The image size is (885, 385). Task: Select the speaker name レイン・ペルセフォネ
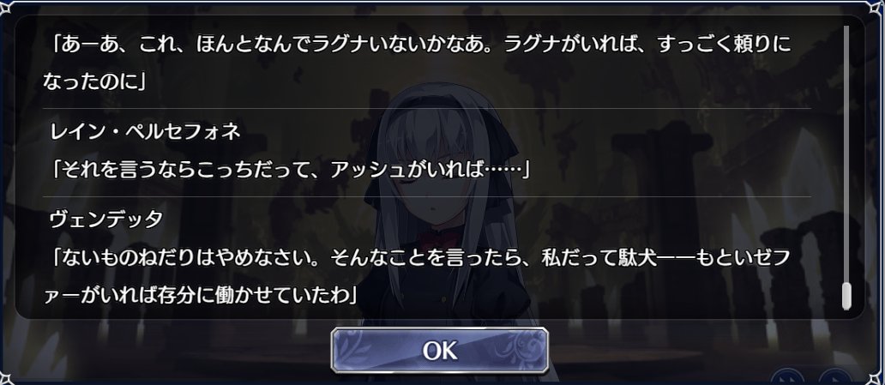[x=145, y=131]
